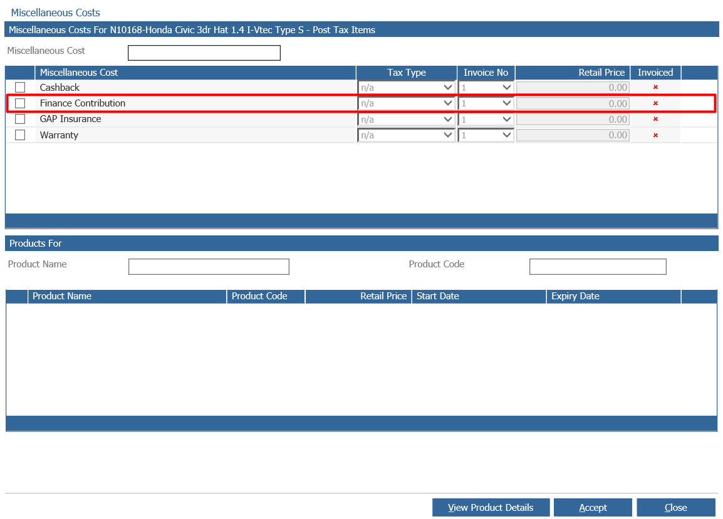Click the Start Date column header

tap(479, 296)
